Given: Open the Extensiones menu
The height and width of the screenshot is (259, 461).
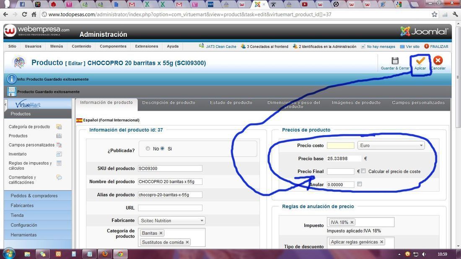Looking at the screenshot, I should pos(146,46).
